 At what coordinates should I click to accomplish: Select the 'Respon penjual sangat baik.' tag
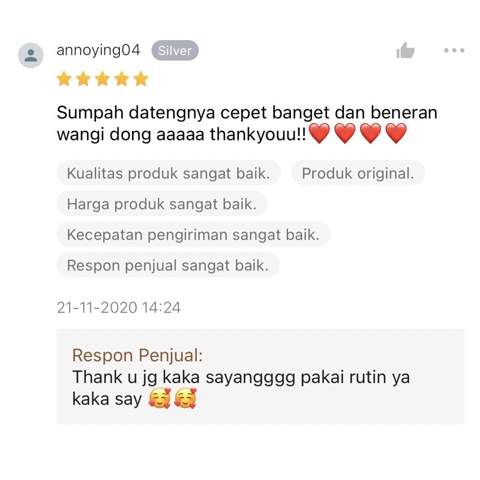(x=168, y=265)
